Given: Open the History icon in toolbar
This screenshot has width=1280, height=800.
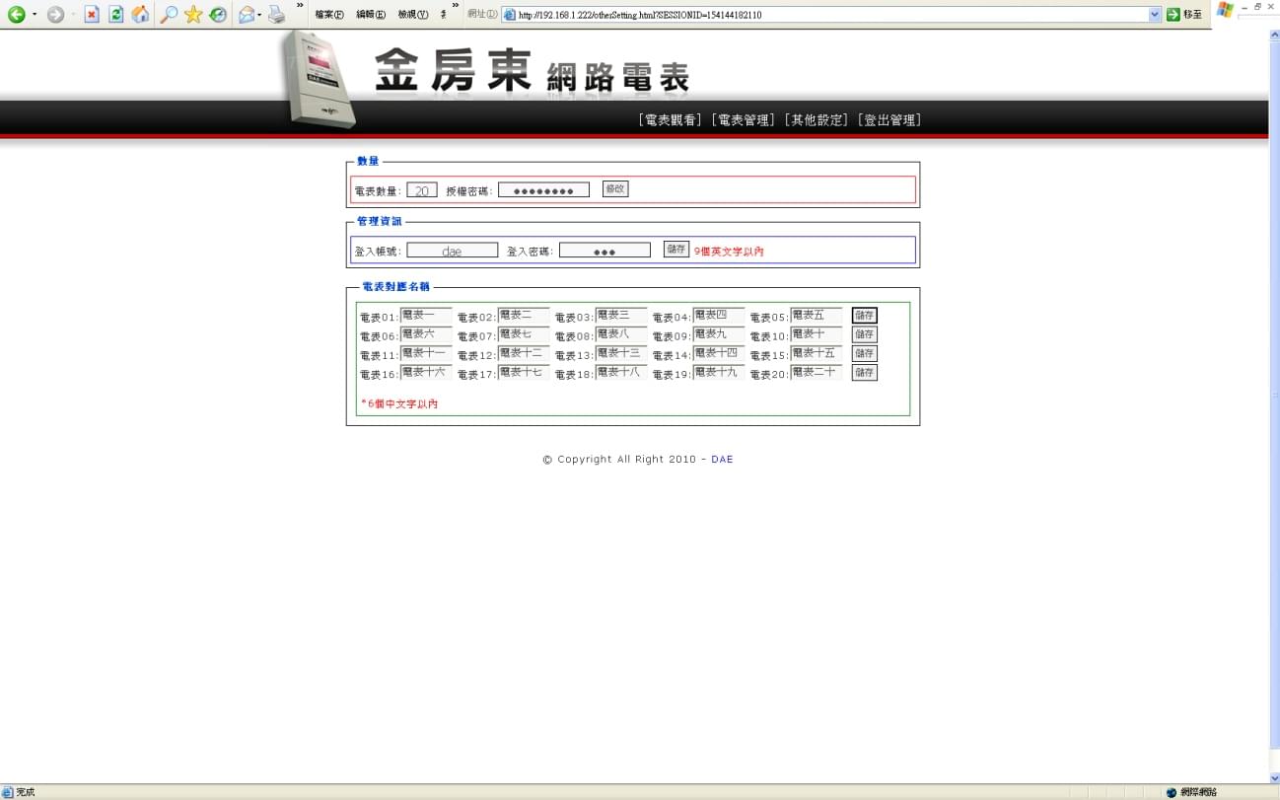Looking at the screenshot, I should click(218, 15).
